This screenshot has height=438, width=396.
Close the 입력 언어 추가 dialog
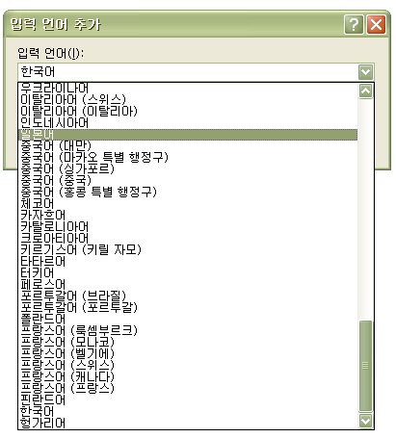click(x=376, y=24)
